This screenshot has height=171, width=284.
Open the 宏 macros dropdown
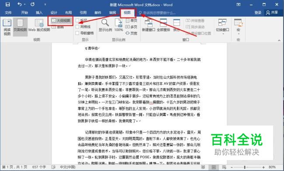click(239, 27)
